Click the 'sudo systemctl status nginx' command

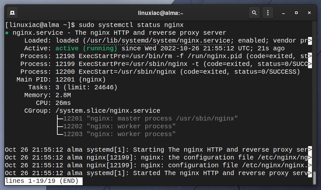pos(131,25)
